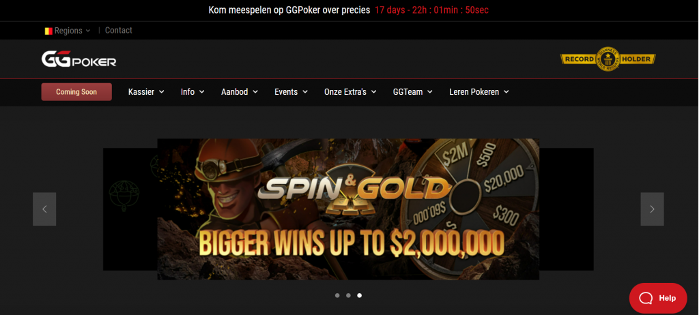699x315 pixels.
Task: Expand Leren Pokeren menu
Action: [x=479, y=92]
